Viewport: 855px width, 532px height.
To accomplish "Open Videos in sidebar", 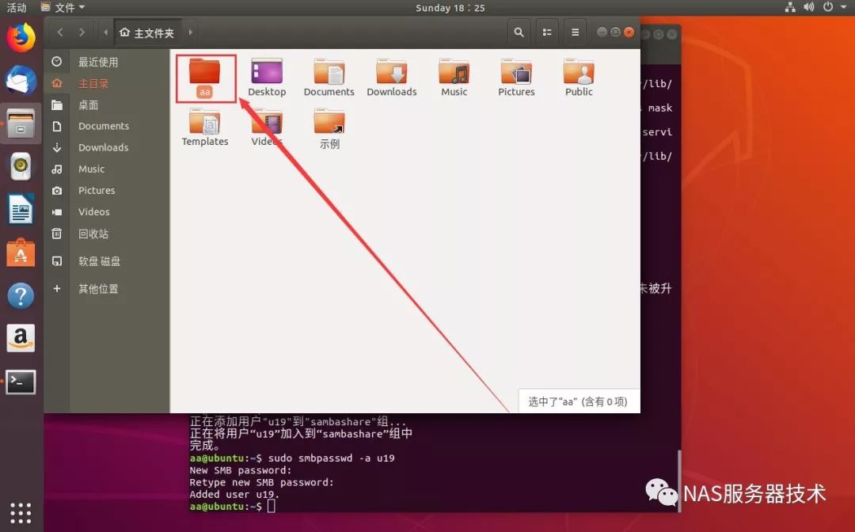I will [106, 211].
